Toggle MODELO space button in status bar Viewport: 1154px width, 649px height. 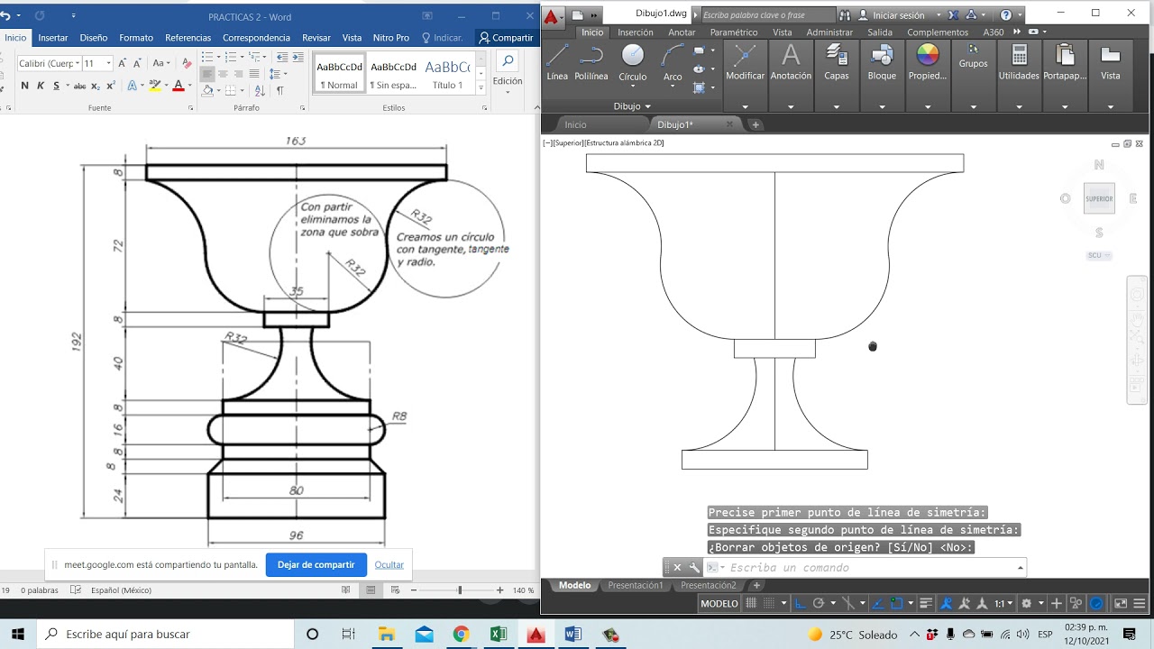pyautogui.click(x=719, y=603)
